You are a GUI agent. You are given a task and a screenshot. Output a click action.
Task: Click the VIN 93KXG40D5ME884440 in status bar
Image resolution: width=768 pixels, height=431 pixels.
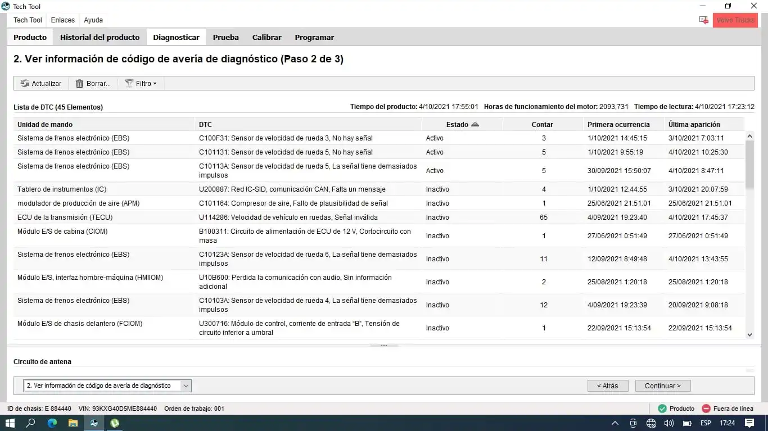(x=118, y=409)
